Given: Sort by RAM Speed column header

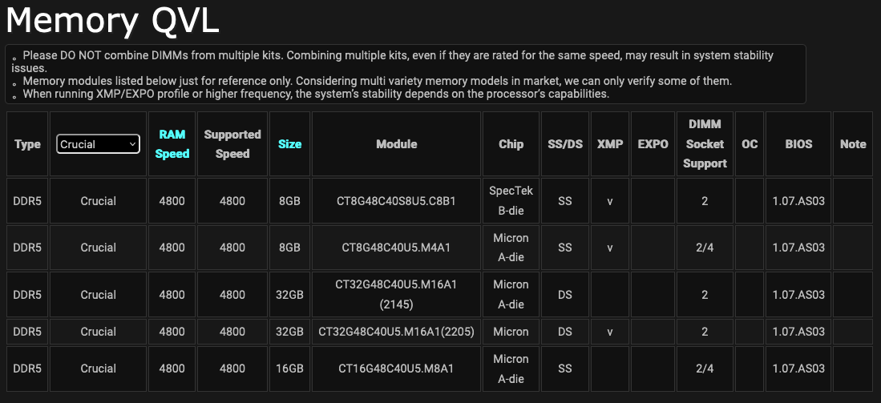Looking at the screenshot, I should pos(172,144).
